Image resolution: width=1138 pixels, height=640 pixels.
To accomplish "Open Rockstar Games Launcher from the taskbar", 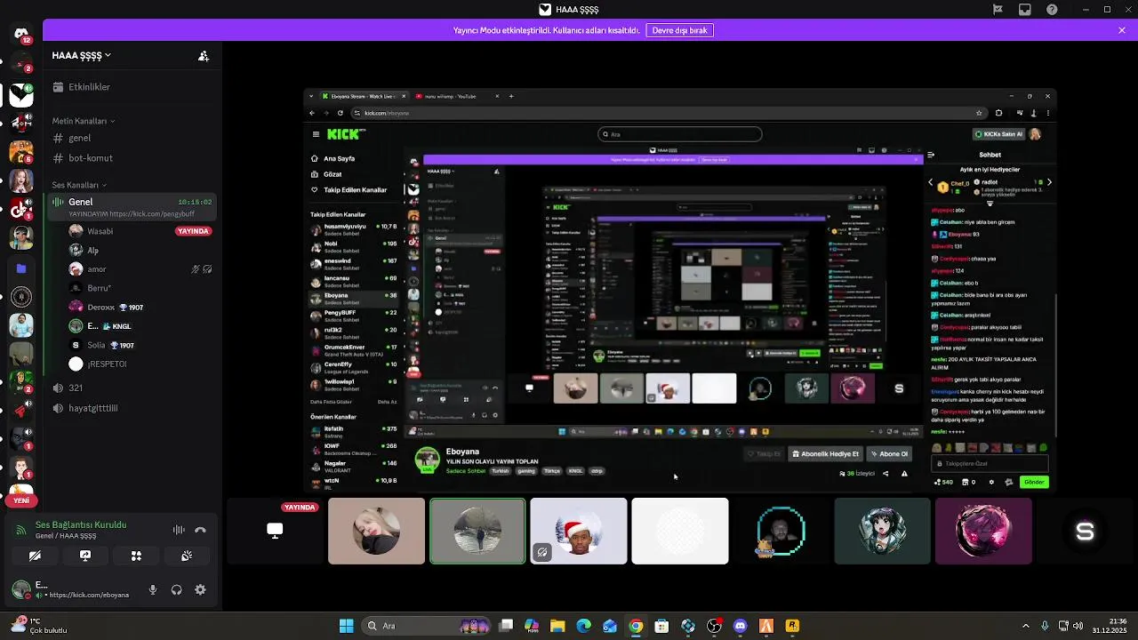I will (792, 626).
